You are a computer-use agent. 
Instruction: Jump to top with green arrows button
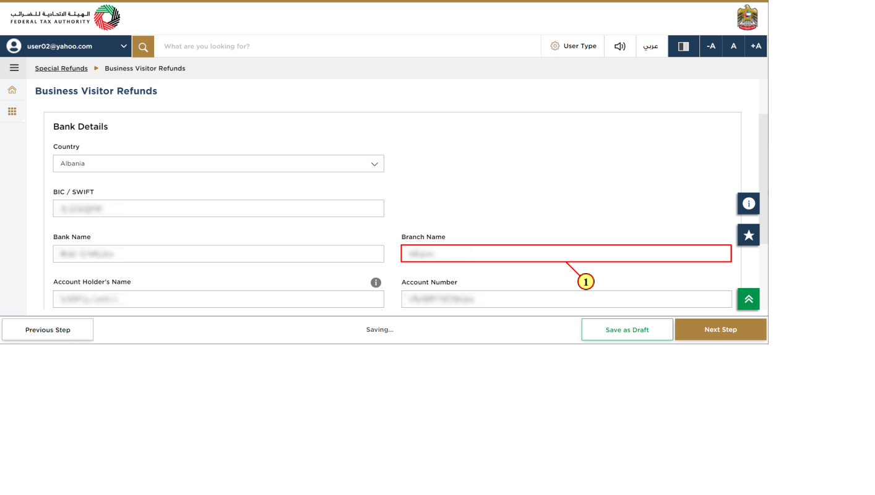[749, 299]
